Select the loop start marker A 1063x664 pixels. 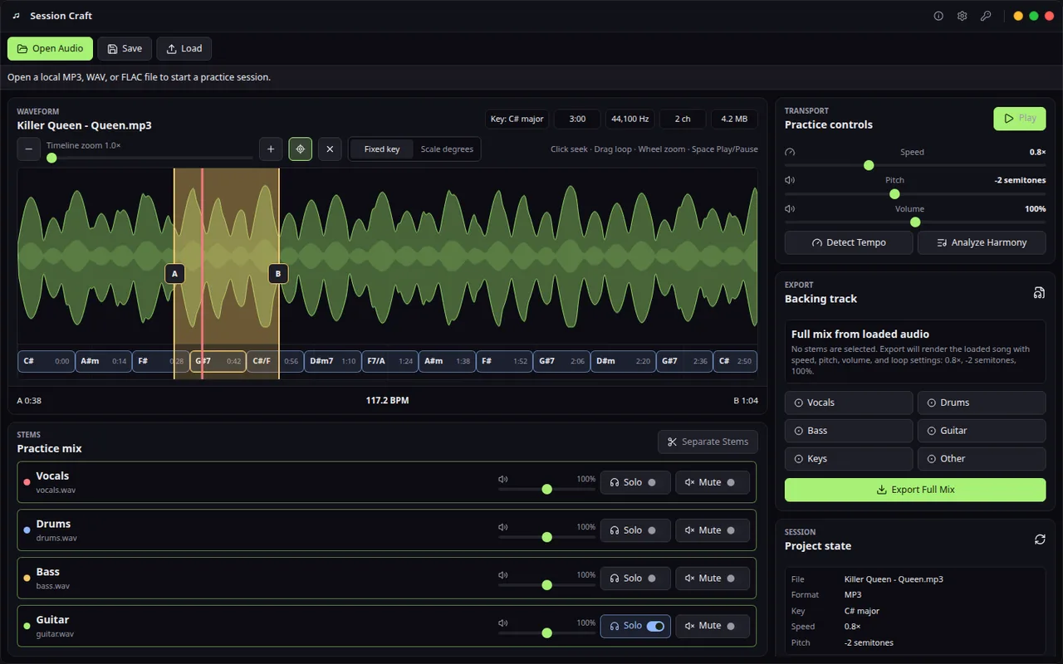click(x=174, y=273)
